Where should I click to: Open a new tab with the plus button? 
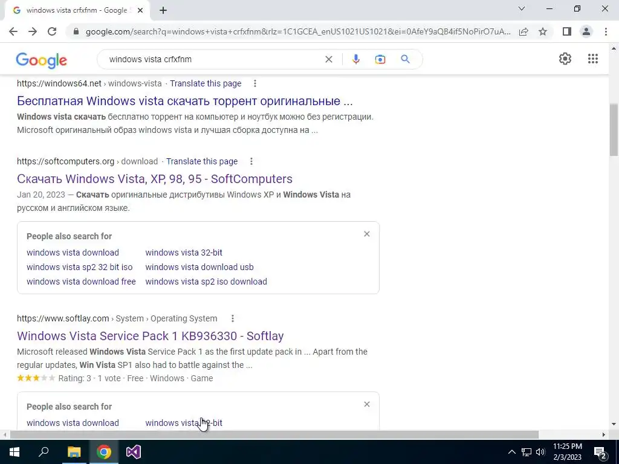point(163,11)
